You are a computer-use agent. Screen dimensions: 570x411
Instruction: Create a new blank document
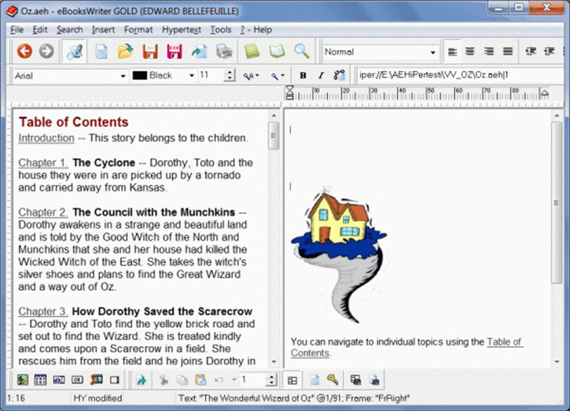pyautogui.click(x=101, y=51)
